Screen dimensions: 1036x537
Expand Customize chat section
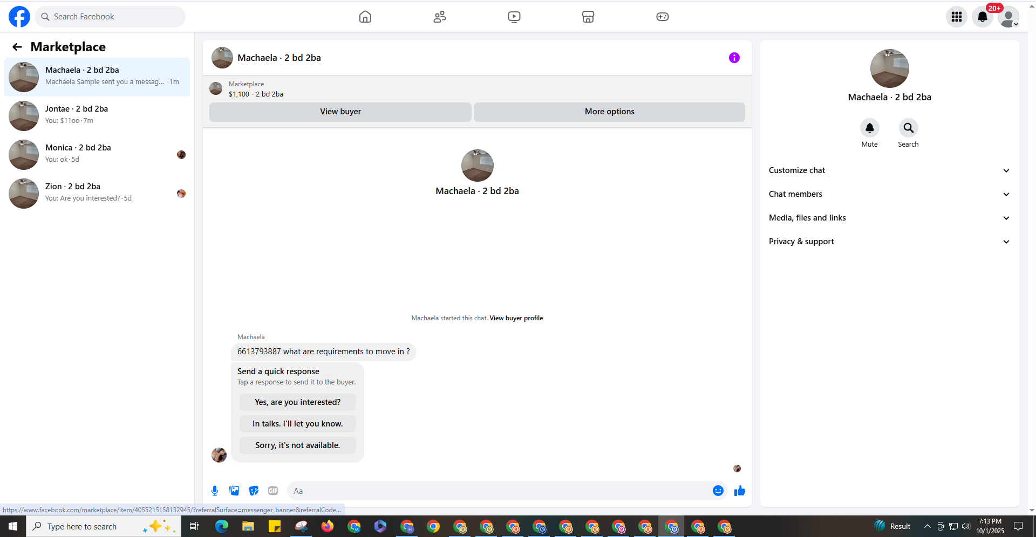coord(889,170)
